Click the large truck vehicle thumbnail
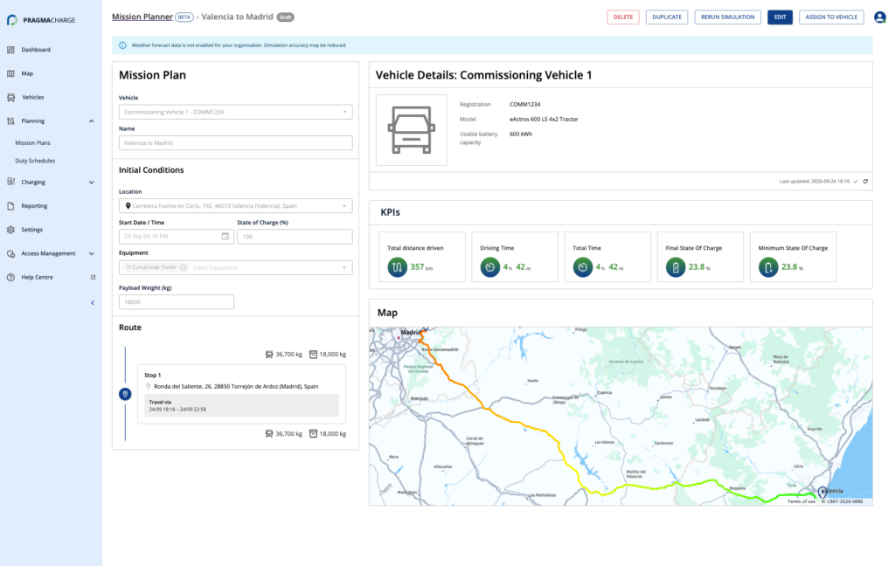The image size is (895, 566). click(x=411, y=130)
